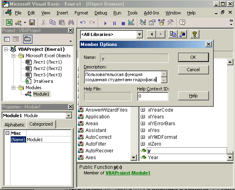Click Go Forward arrow in Object Browser
235x190 pixels.
coord(161,34)
